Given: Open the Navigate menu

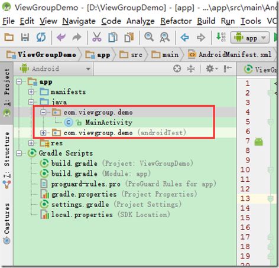Looking at the screenshot, I should 79,21.
